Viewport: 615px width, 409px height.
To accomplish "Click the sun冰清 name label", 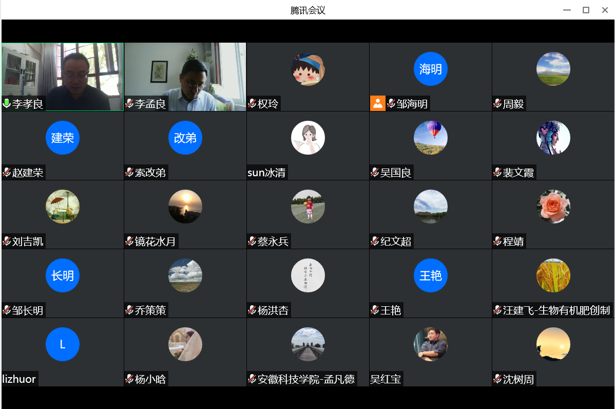I will [266, 173].
